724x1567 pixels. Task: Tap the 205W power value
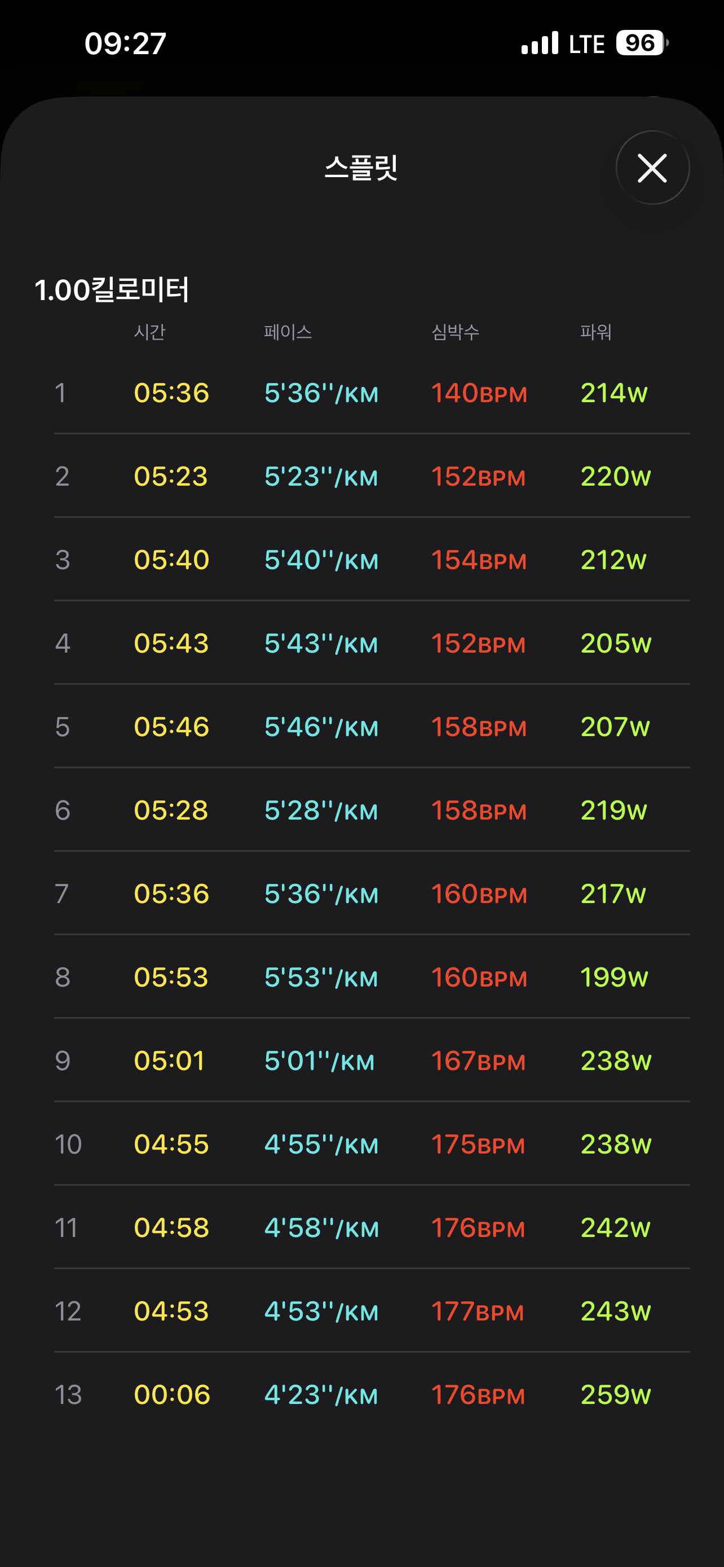(x=615, y=643)
